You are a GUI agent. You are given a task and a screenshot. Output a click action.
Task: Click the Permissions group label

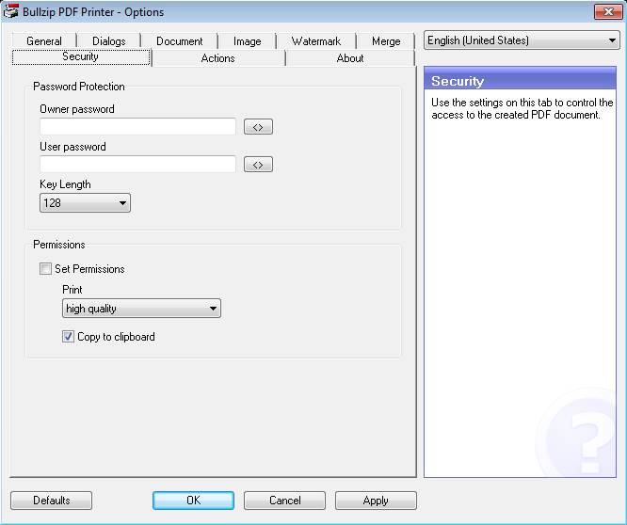[59, 245]
